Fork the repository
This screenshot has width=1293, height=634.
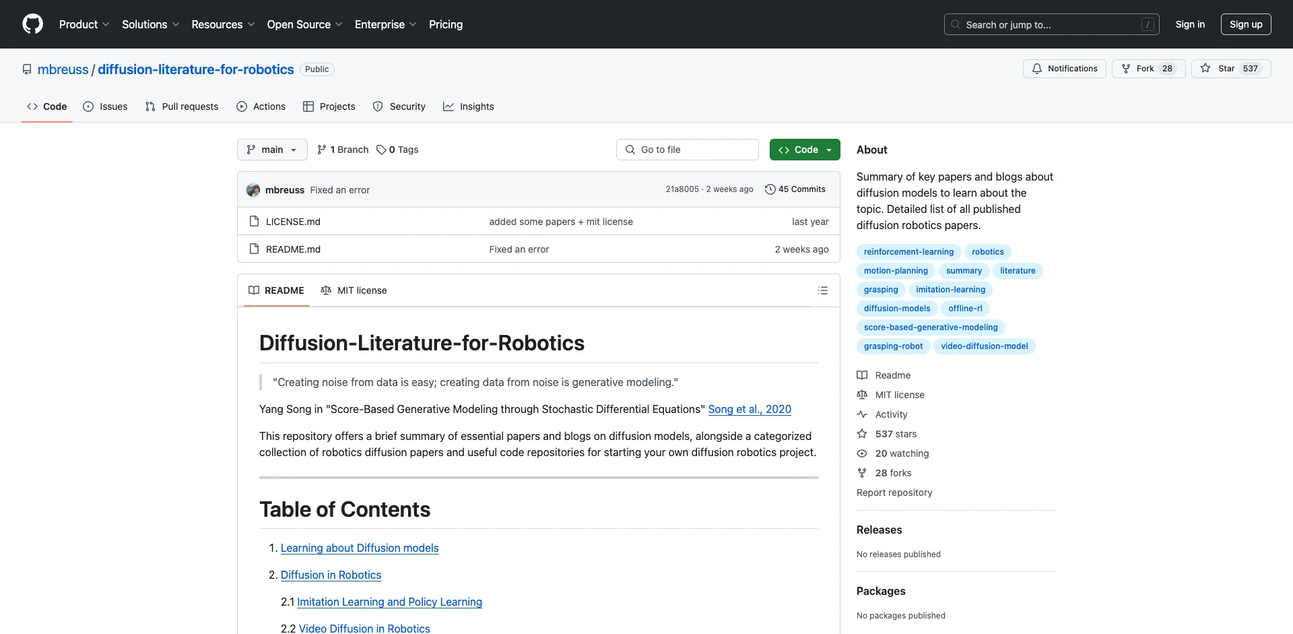pos(1148,69)
